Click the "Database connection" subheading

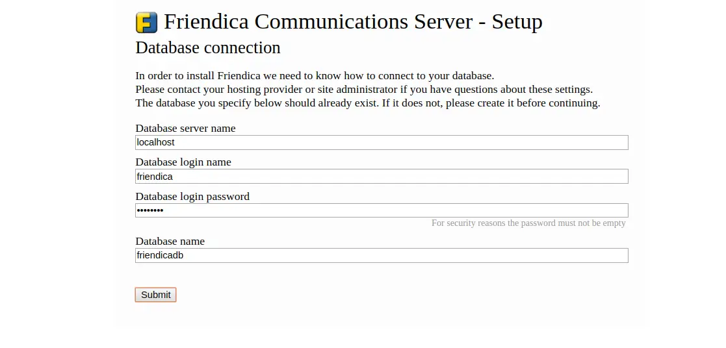(208, 48)
